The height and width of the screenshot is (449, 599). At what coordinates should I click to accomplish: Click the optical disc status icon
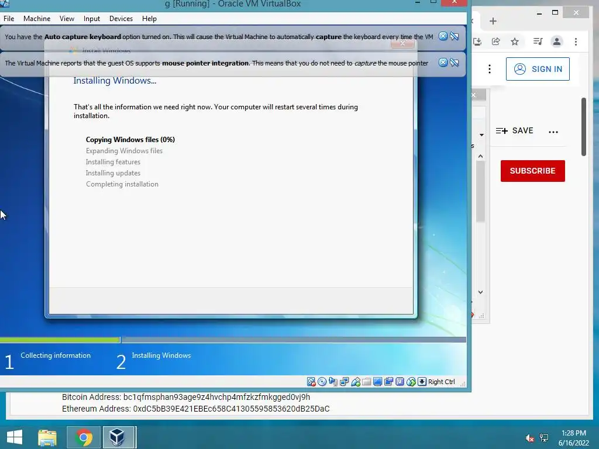pyautogui.click(x=322, y=381)
